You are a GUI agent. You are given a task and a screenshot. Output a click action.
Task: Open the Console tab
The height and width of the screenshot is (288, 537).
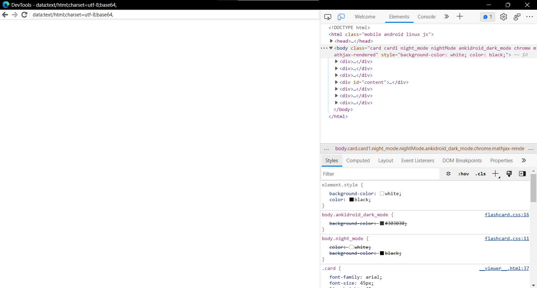point(427,17)
